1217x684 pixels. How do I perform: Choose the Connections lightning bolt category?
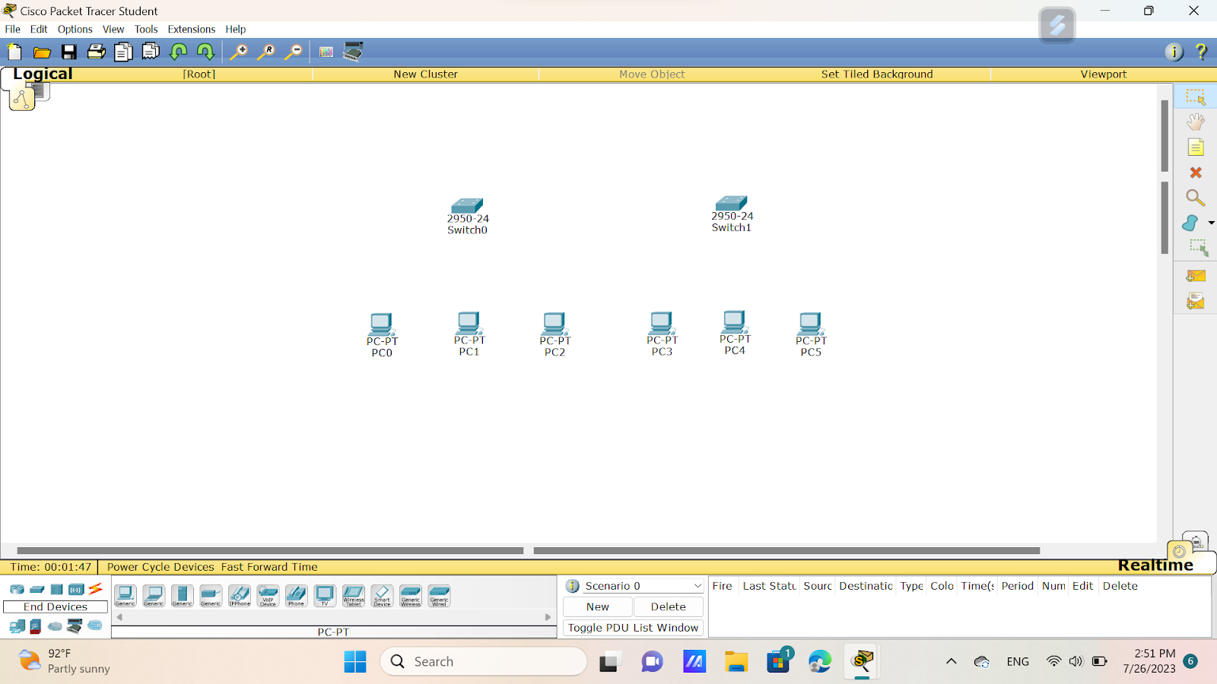[x=96, y=589]
